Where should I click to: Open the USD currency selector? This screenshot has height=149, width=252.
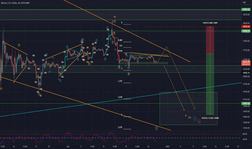coord(244,2)
